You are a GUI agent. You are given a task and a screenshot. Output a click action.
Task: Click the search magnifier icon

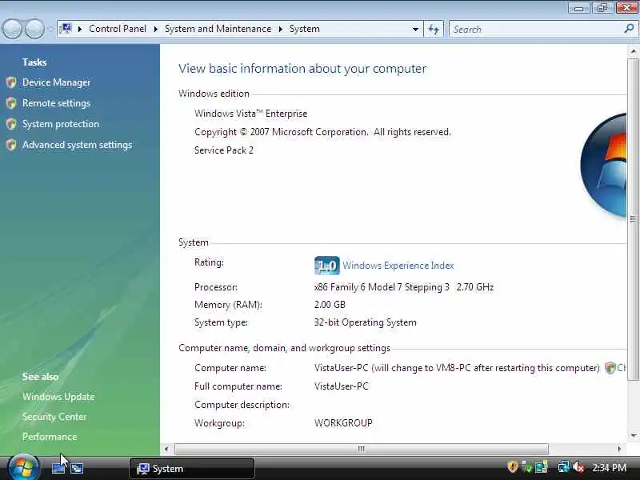point(629,29)
